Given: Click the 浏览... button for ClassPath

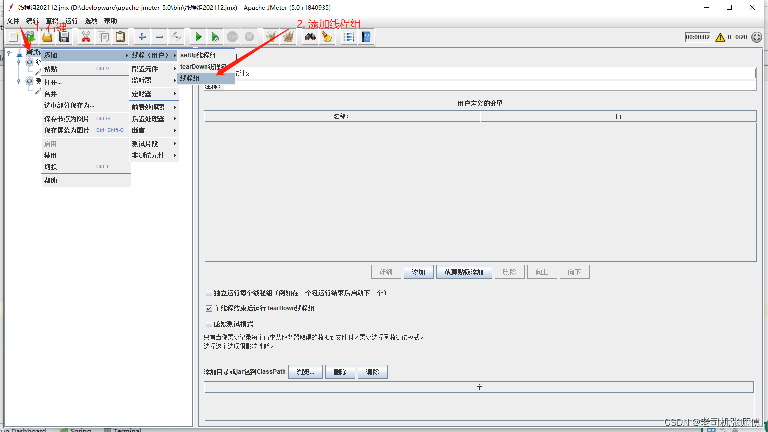Looking at the screenshot, I should [306, 372].
